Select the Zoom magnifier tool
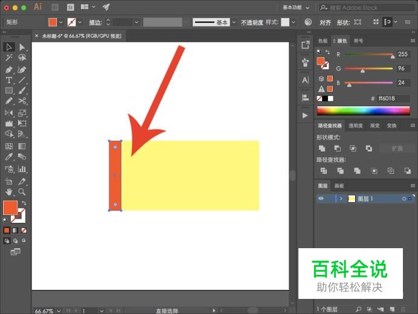418x314 pixels. tap(22, 192)
